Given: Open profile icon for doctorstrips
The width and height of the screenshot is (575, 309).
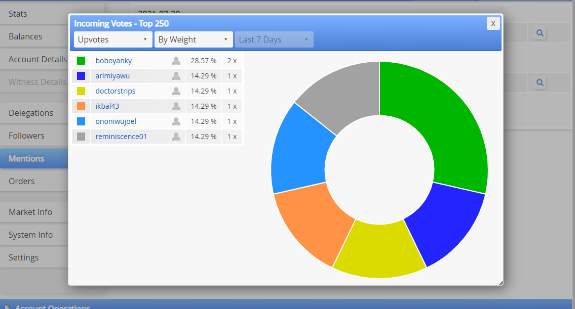Looking at the screenshot, I should (176, 91).
